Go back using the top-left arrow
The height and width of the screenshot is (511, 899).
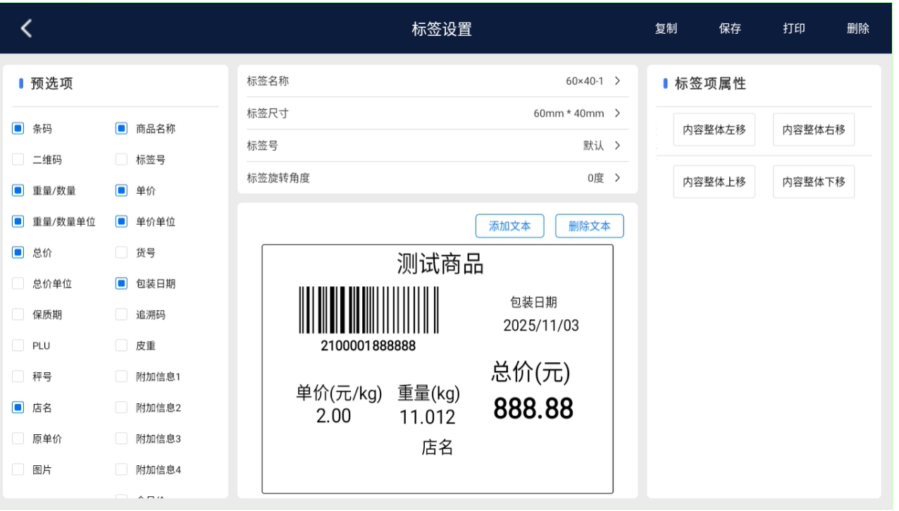(x=27, y=28)
